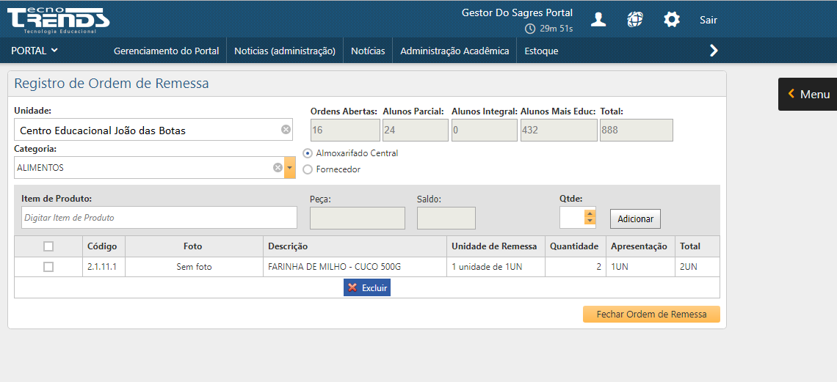Expand the nav bar with the right arrow

coord(714,51)
